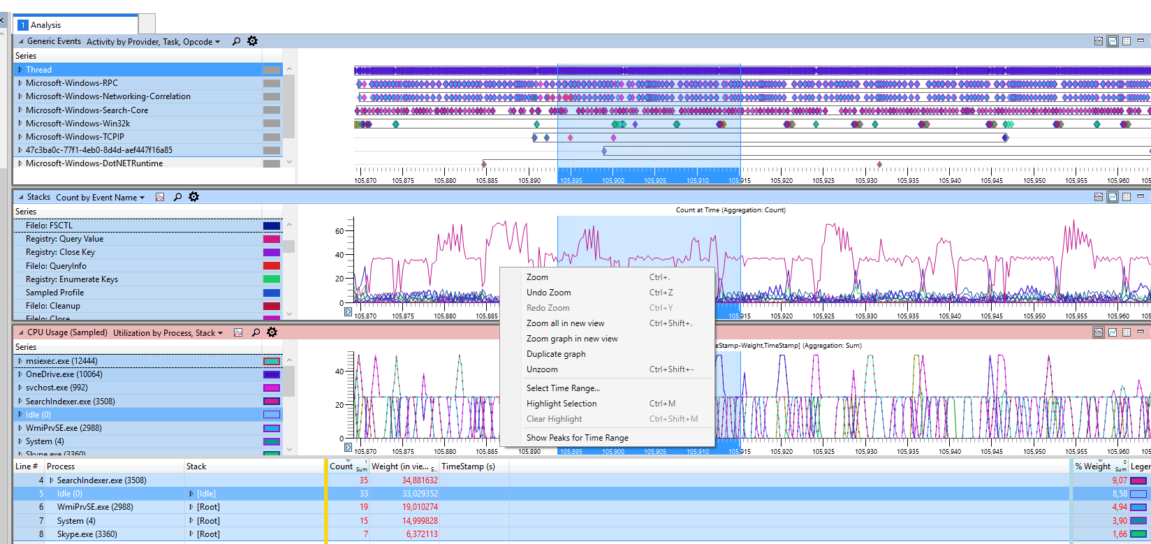Open view editor gear for Generic Events

pos(253,41)
